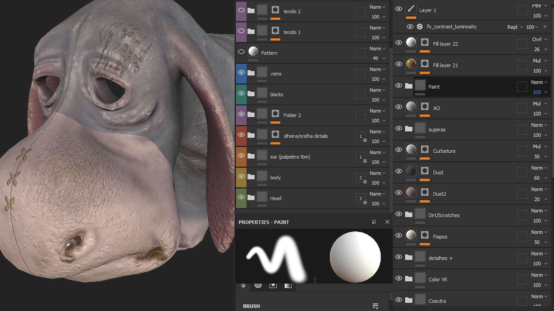Select the Dirt/Scratches folder layer

tap(444, 215)
